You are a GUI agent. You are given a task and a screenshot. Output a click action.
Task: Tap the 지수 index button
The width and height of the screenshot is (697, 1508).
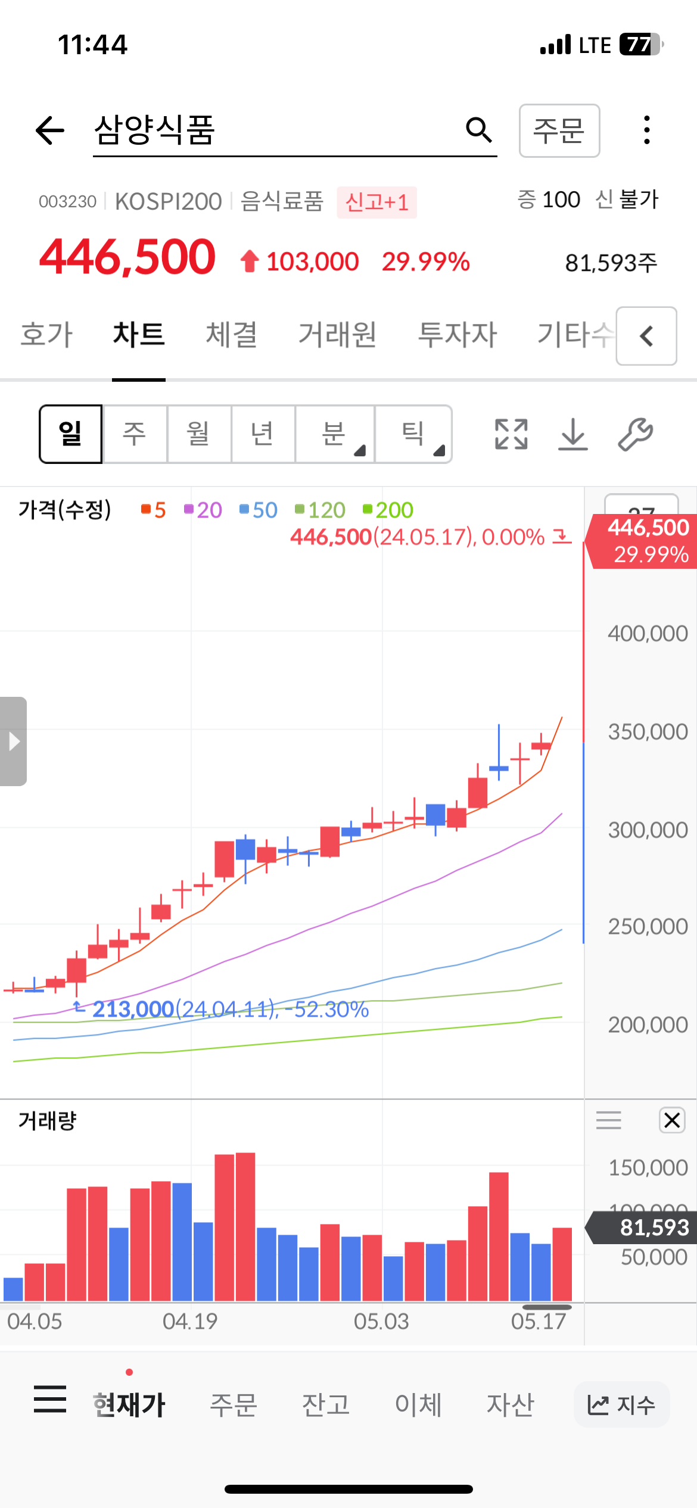(x=621, y=1405)
